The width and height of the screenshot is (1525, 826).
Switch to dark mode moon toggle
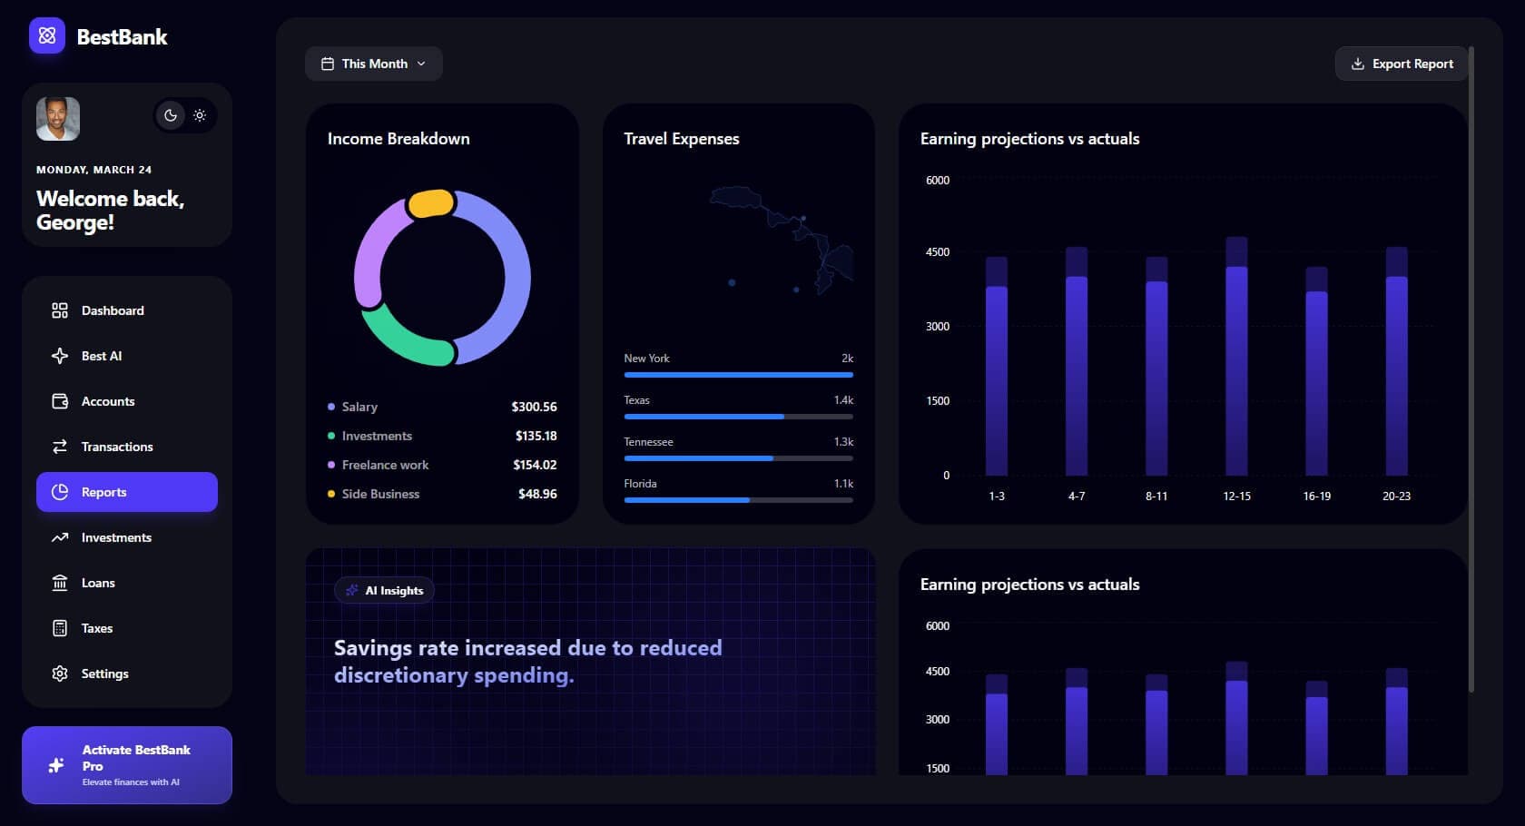point(170,115)
